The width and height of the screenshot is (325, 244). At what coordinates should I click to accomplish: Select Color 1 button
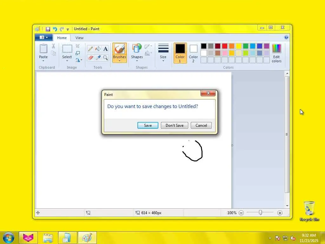pyautogui.click(x=180, y=53)
